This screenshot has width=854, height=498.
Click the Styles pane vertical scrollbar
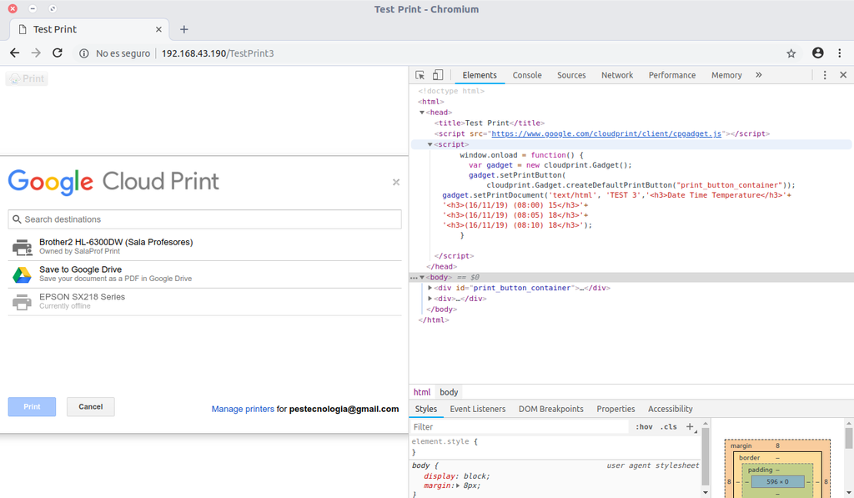tap(706, 456)
